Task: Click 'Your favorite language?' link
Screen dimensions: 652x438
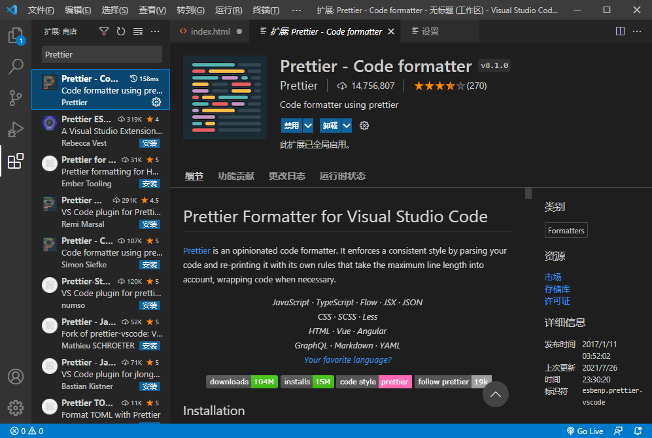Action: (x=348, y=360)
